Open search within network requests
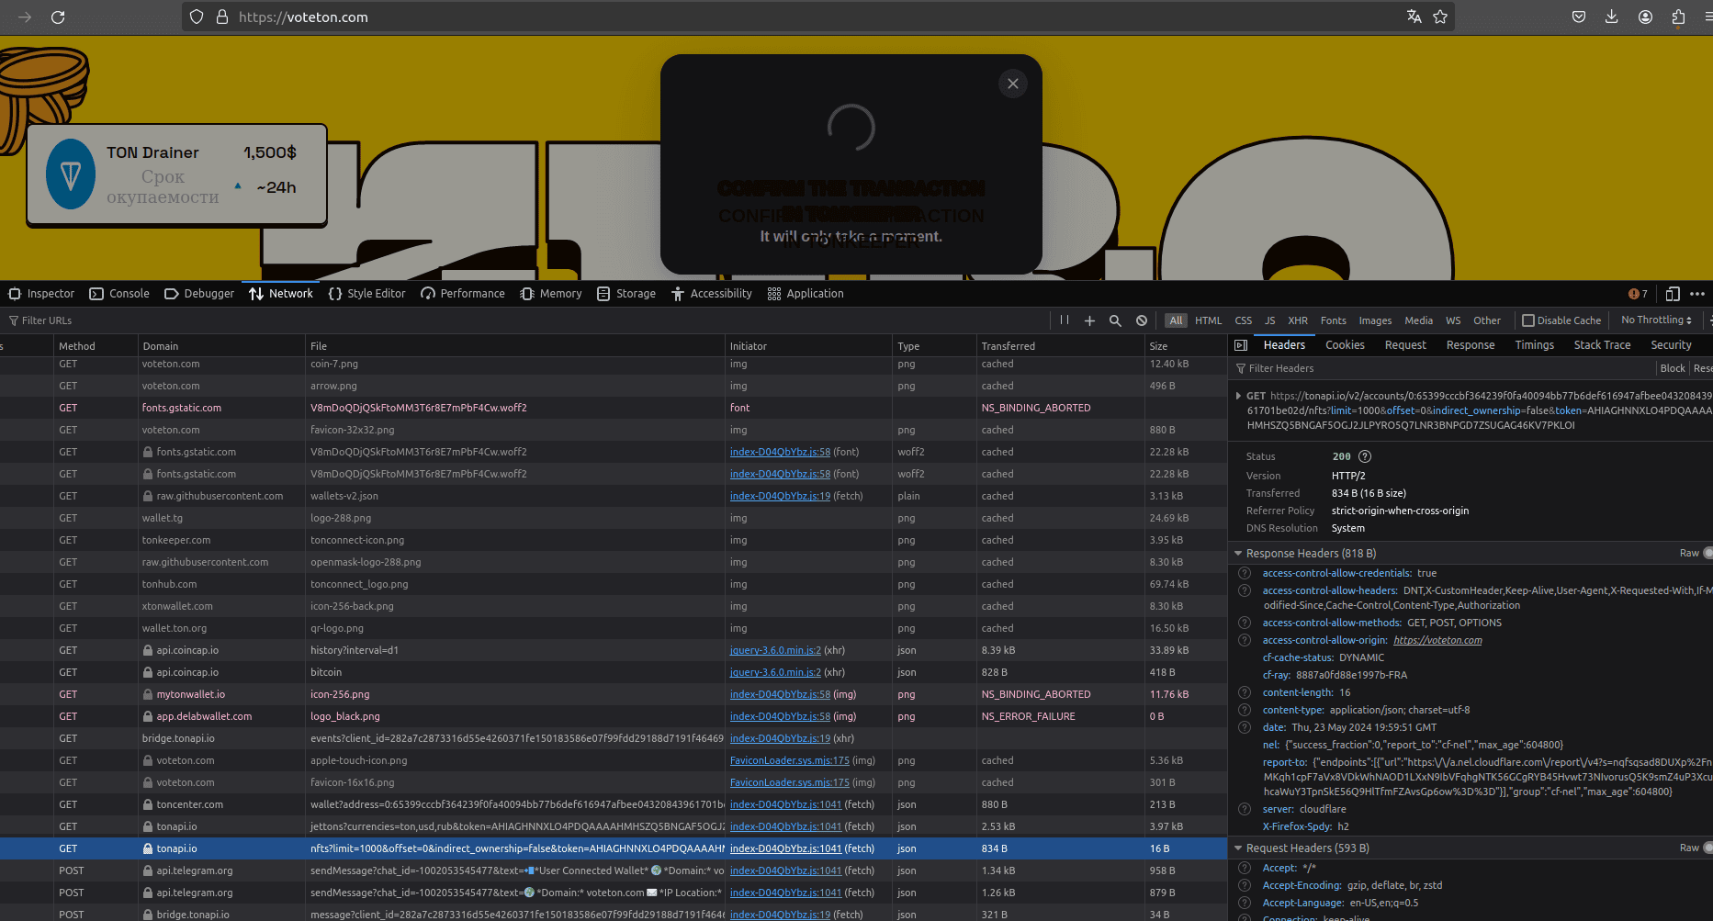 1115,320
